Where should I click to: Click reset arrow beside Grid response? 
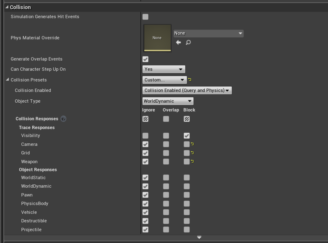(192, 153)
